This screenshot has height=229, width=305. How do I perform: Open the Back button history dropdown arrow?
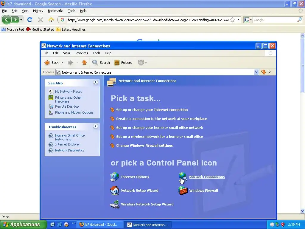point(62,63)
